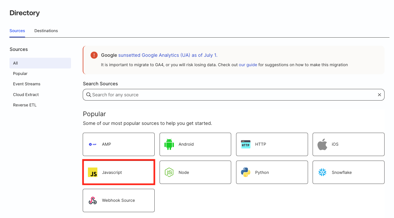Click the Python snake logo icon
Screen dimensions: 394x218
(246, 173)
